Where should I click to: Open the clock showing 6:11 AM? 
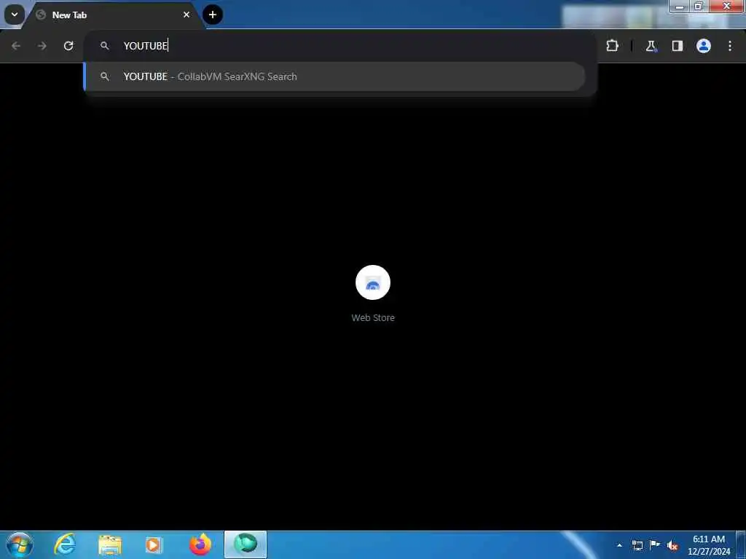708,545
